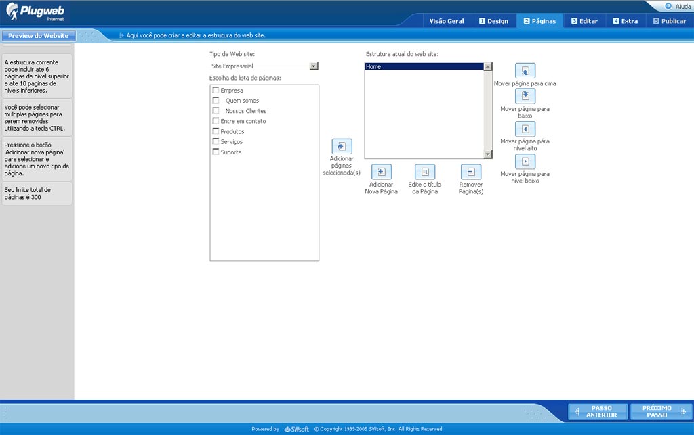Click the Mover página para nível baixo icon
Screen dimensions: 694x435
(x=525, y=161)
